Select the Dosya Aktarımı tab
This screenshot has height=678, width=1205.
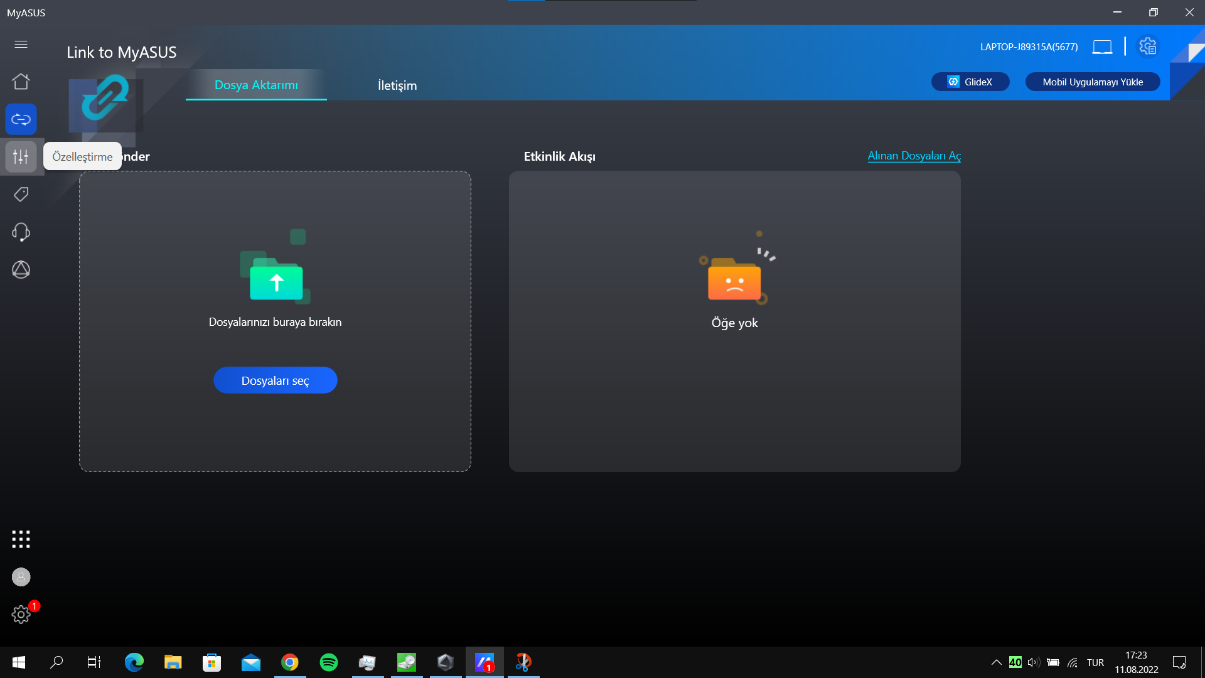(256, 85)
